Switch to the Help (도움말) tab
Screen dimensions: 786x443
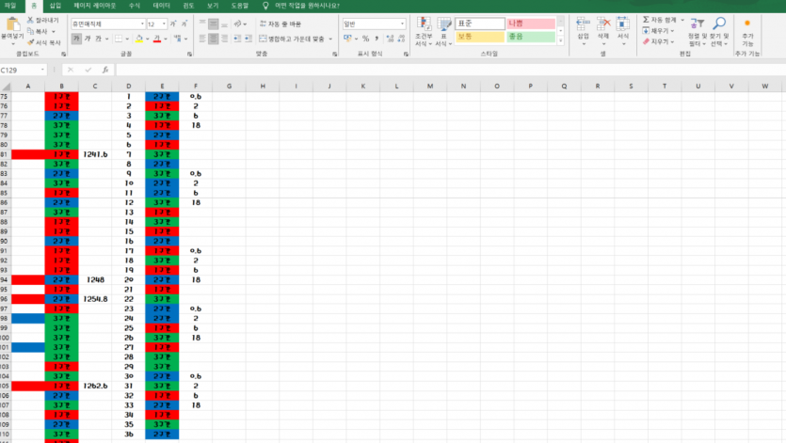tap(240, 6)
